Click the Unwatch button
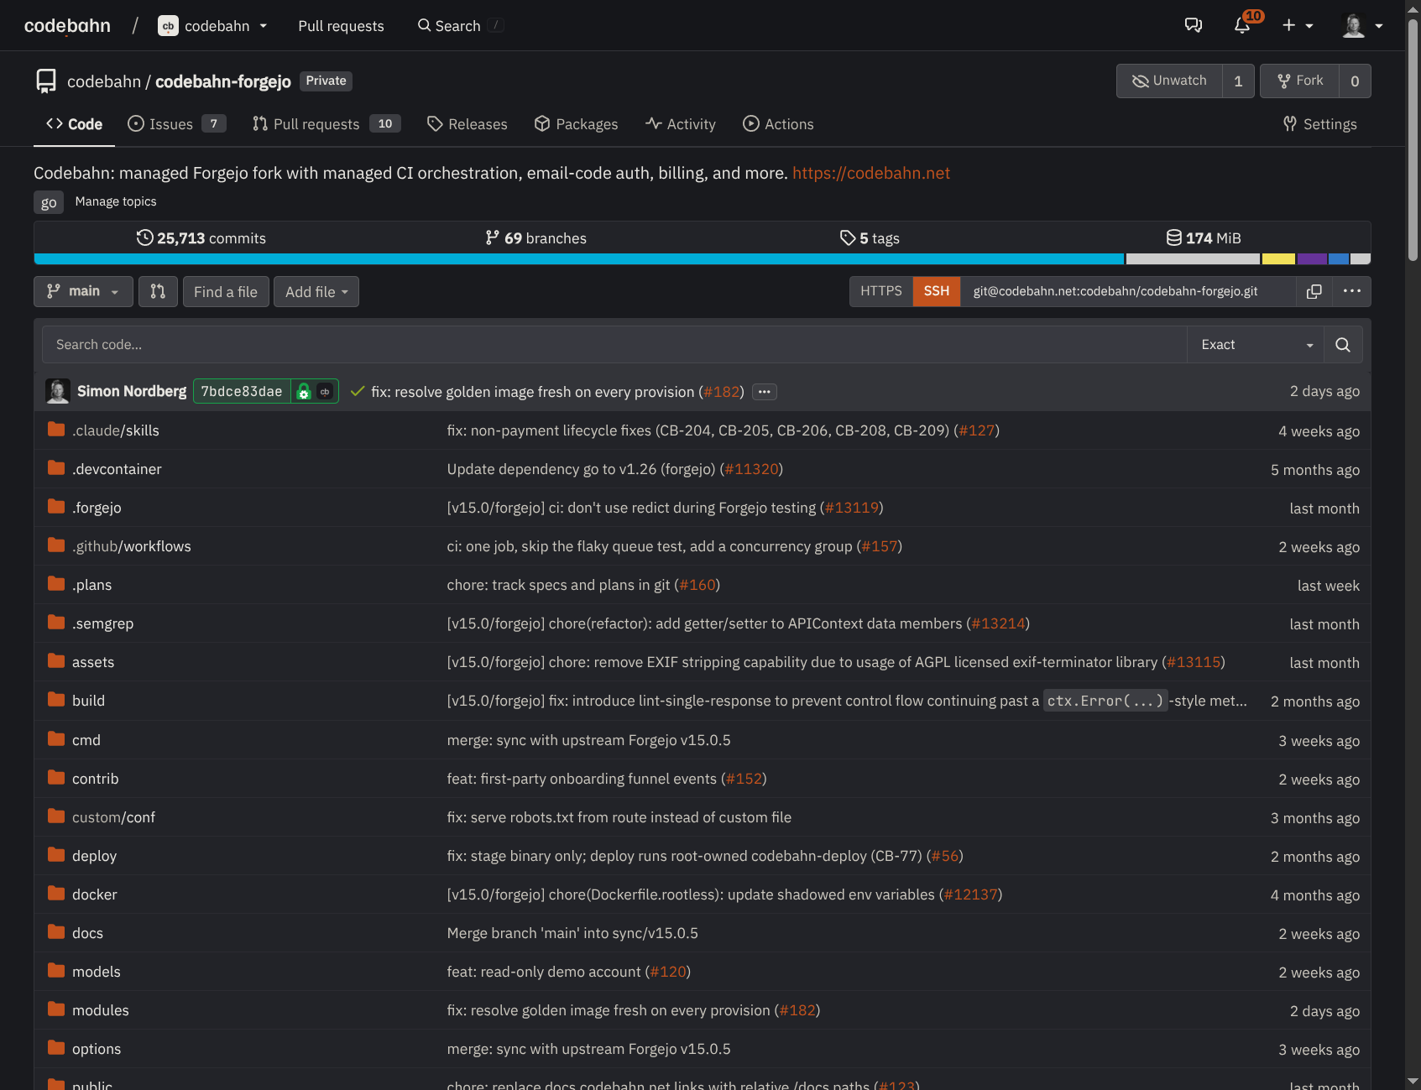The width and height of the screenshot is (1421, 1090). 1169,81
